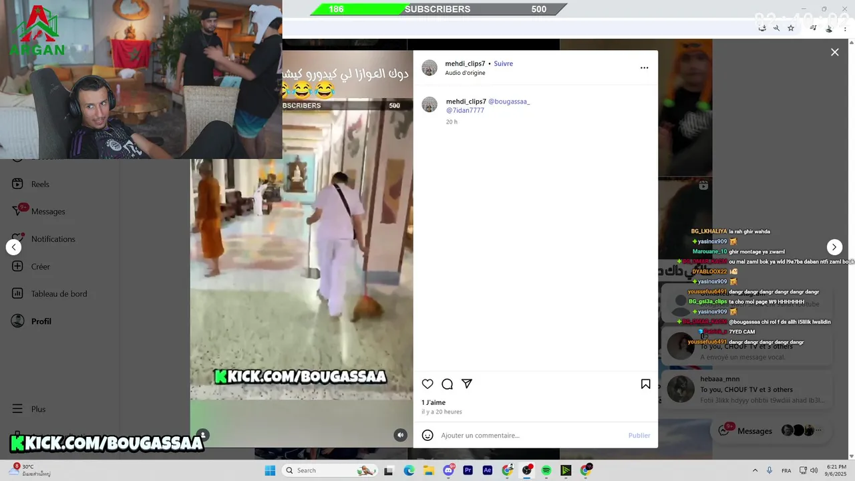The image size is (855, 481).
Task: Click the mehdi_clips7 header avatar
Action: [430, 67]
